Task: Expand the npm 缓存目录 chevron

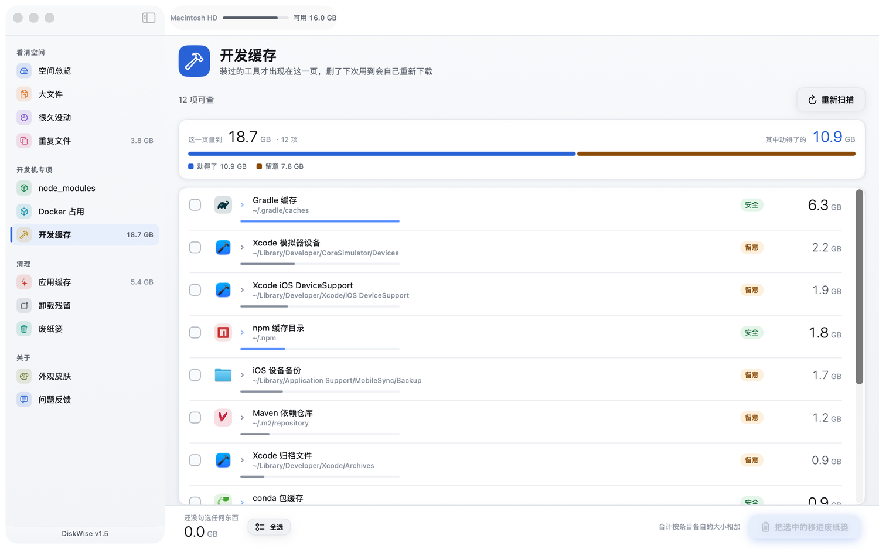Action: point(242,333)
